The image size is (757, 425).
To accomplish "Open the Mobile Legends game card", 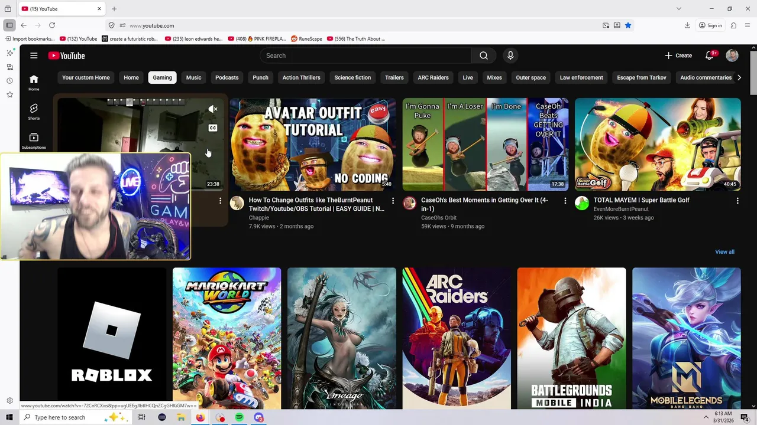I will (x=686, y=338).
